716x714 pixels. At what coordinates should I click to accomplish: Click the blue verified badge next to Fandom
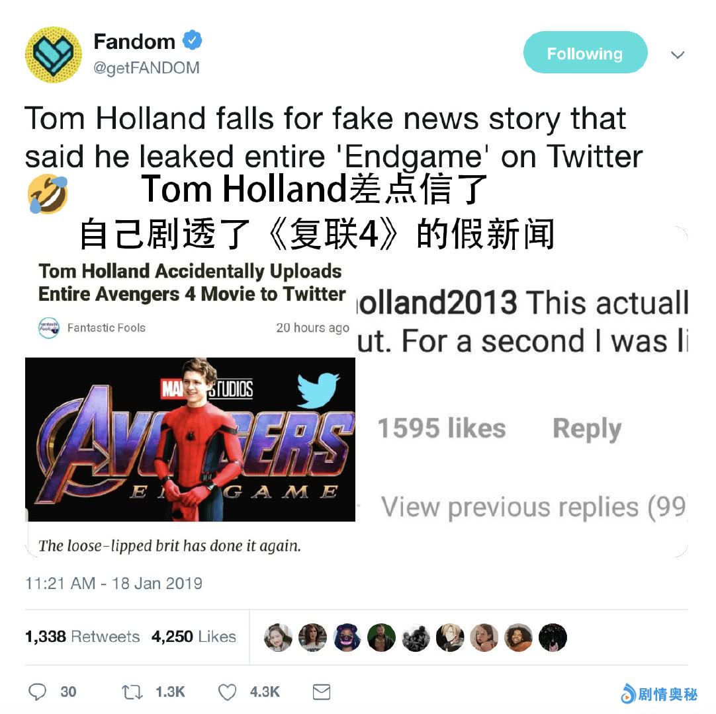coord(193,40)
